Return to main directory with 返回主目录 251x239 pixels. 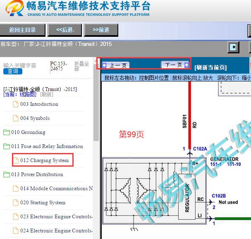22,30
